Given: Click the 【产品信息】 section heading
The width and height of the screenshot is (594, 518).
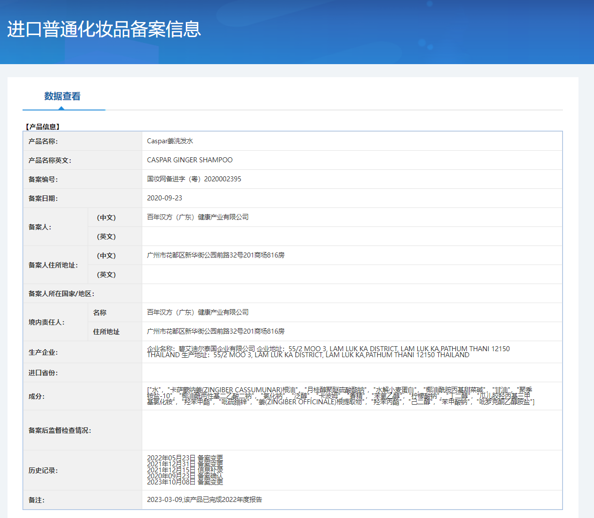Looking at the screenshot, I should (x=43, y=127).
